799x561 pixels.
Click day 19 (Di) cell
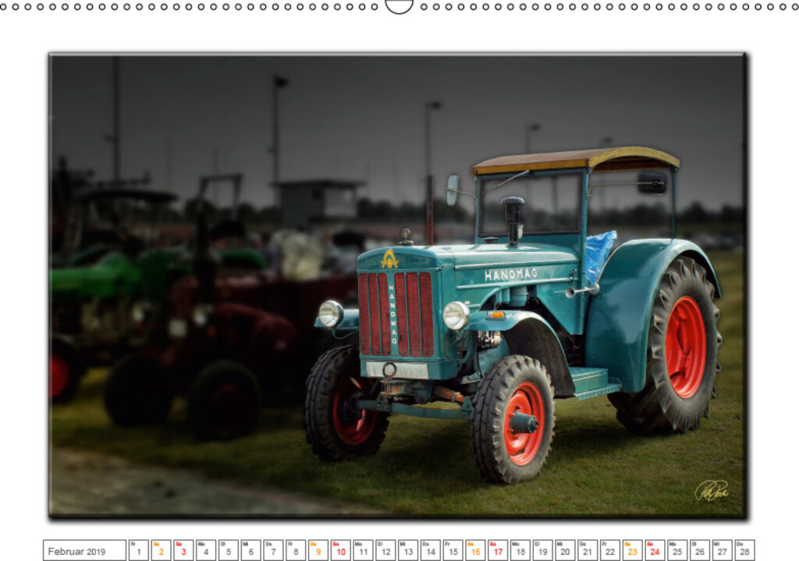543,551
